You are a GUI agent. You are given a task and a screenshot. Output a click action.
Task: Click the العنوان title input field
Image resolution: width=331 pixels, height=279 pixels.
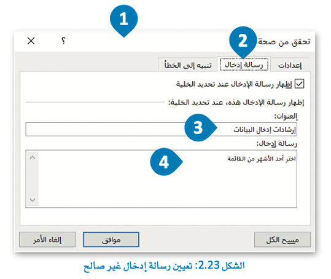point(162,129)
